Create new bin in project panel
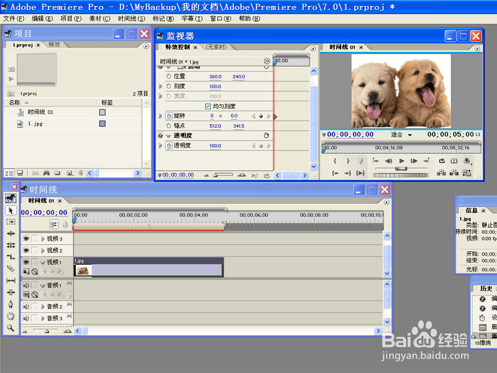The height and width of the screenshot is (373, 497). pos(57,173)
